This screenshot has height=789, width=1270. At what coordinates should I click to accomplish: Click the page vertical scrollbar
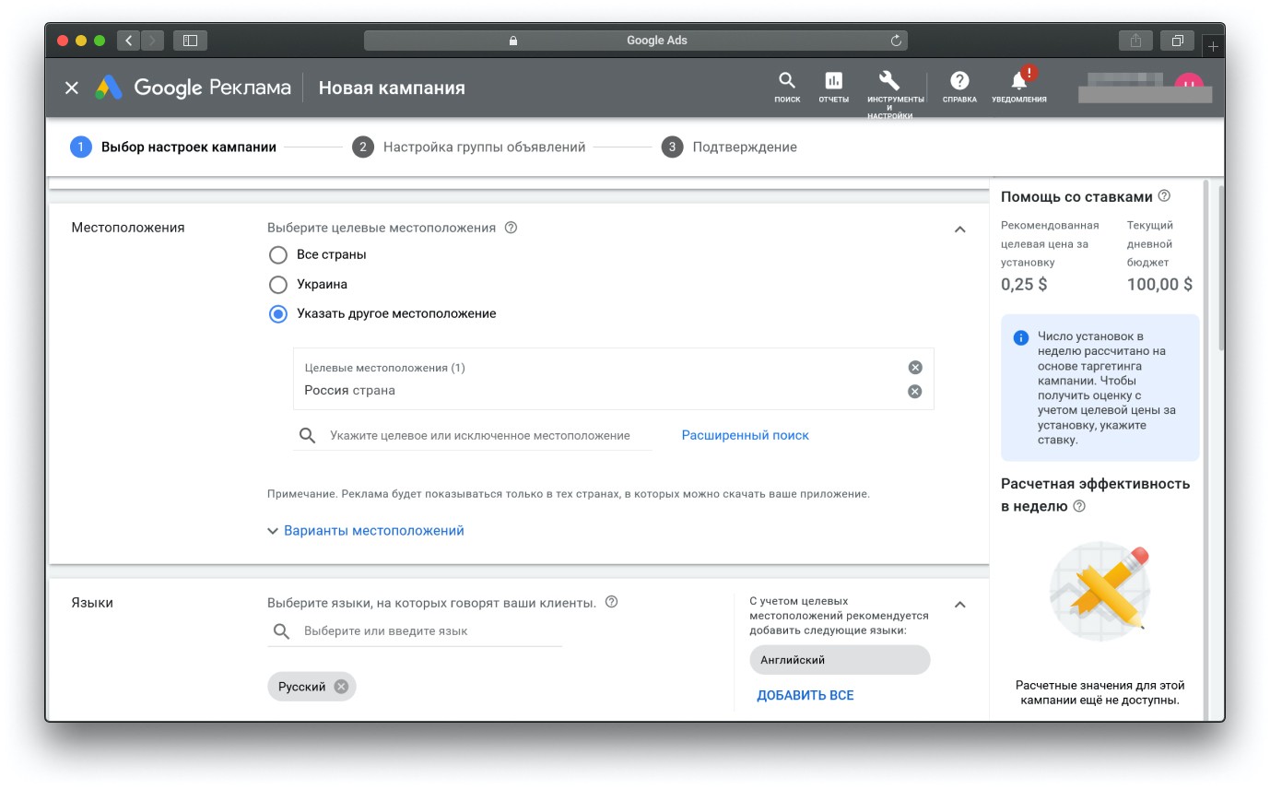tap(1221, 267)
